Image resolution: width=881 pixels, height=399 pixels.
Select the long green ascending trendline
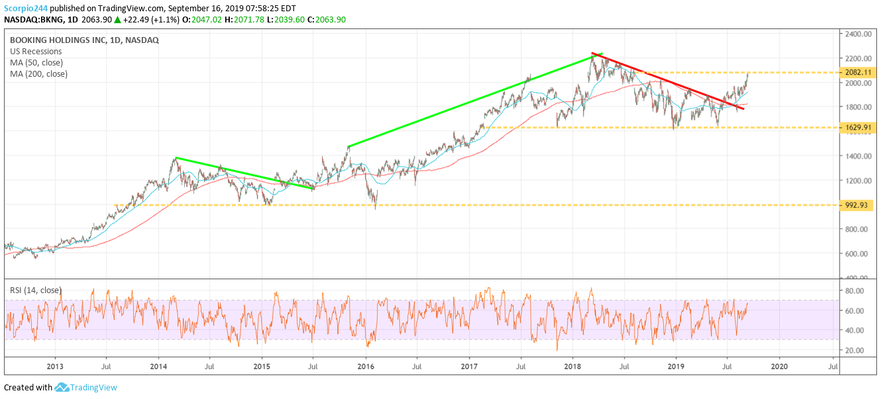click(x=474, y=100)
